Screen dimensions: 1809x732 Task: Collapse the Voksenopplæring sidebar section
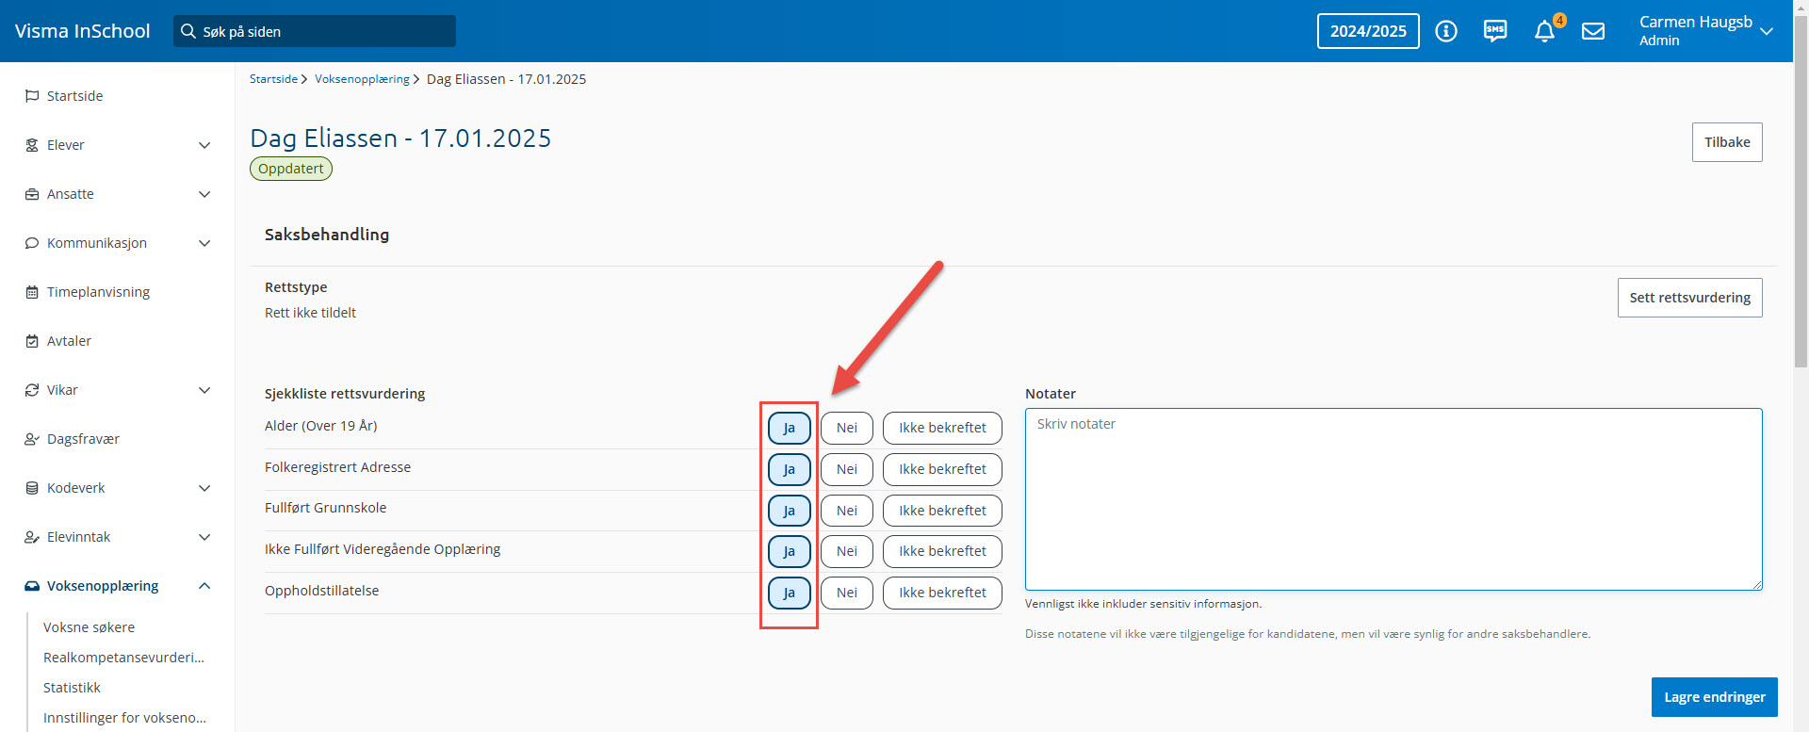click(204, 586)
